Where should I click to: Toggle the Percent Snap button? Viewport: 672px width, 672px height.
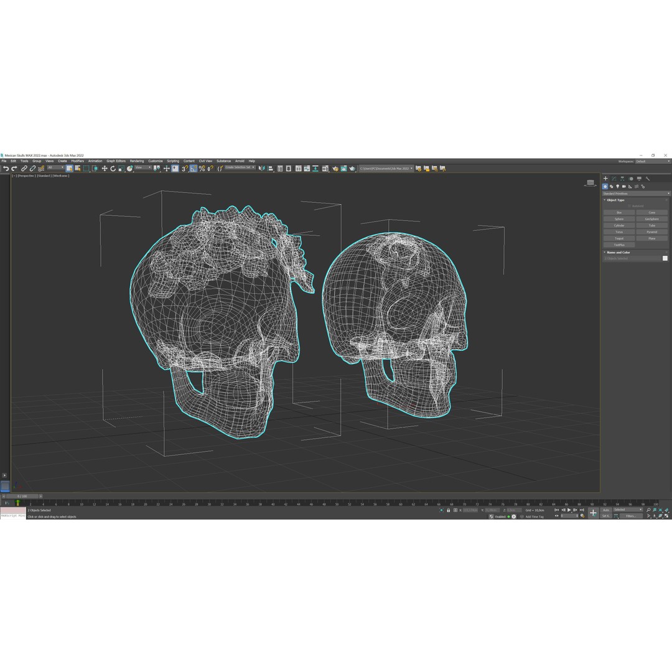coord(202,169)
